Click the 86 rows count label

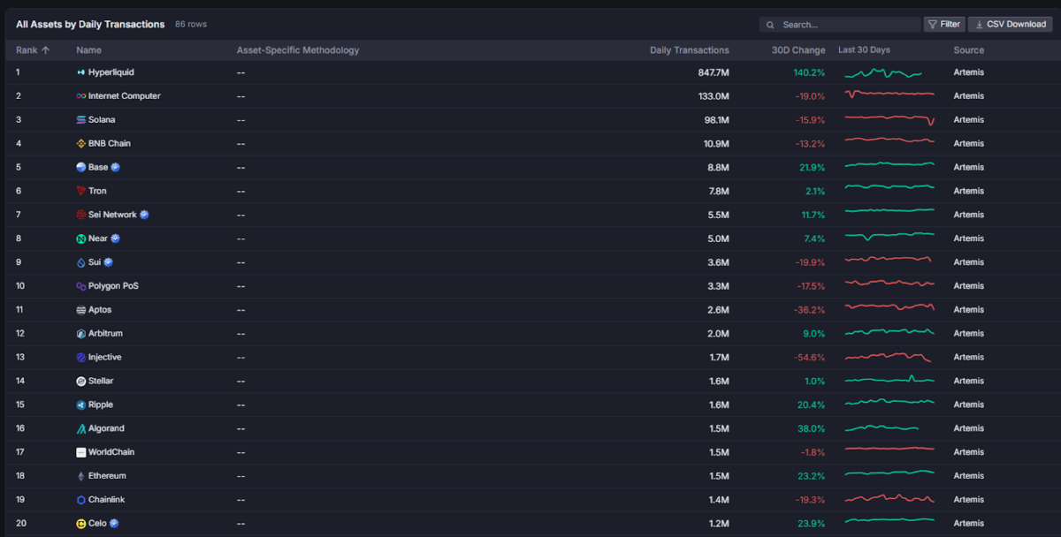pos(191,25)
